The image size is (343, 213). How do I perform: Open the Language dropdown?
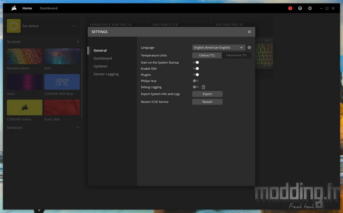[x=218, y=47]
